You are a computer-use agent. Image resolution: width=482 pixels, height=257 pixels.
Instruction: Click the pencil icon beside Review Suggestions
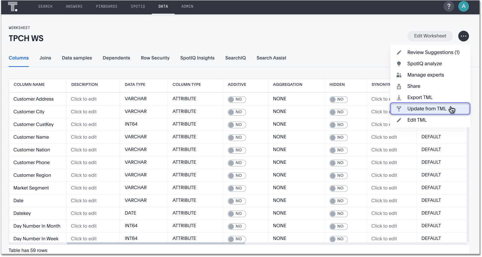point(399,52)
